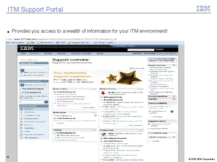Select 'All support & downloads' radio option

pos(22,75)
